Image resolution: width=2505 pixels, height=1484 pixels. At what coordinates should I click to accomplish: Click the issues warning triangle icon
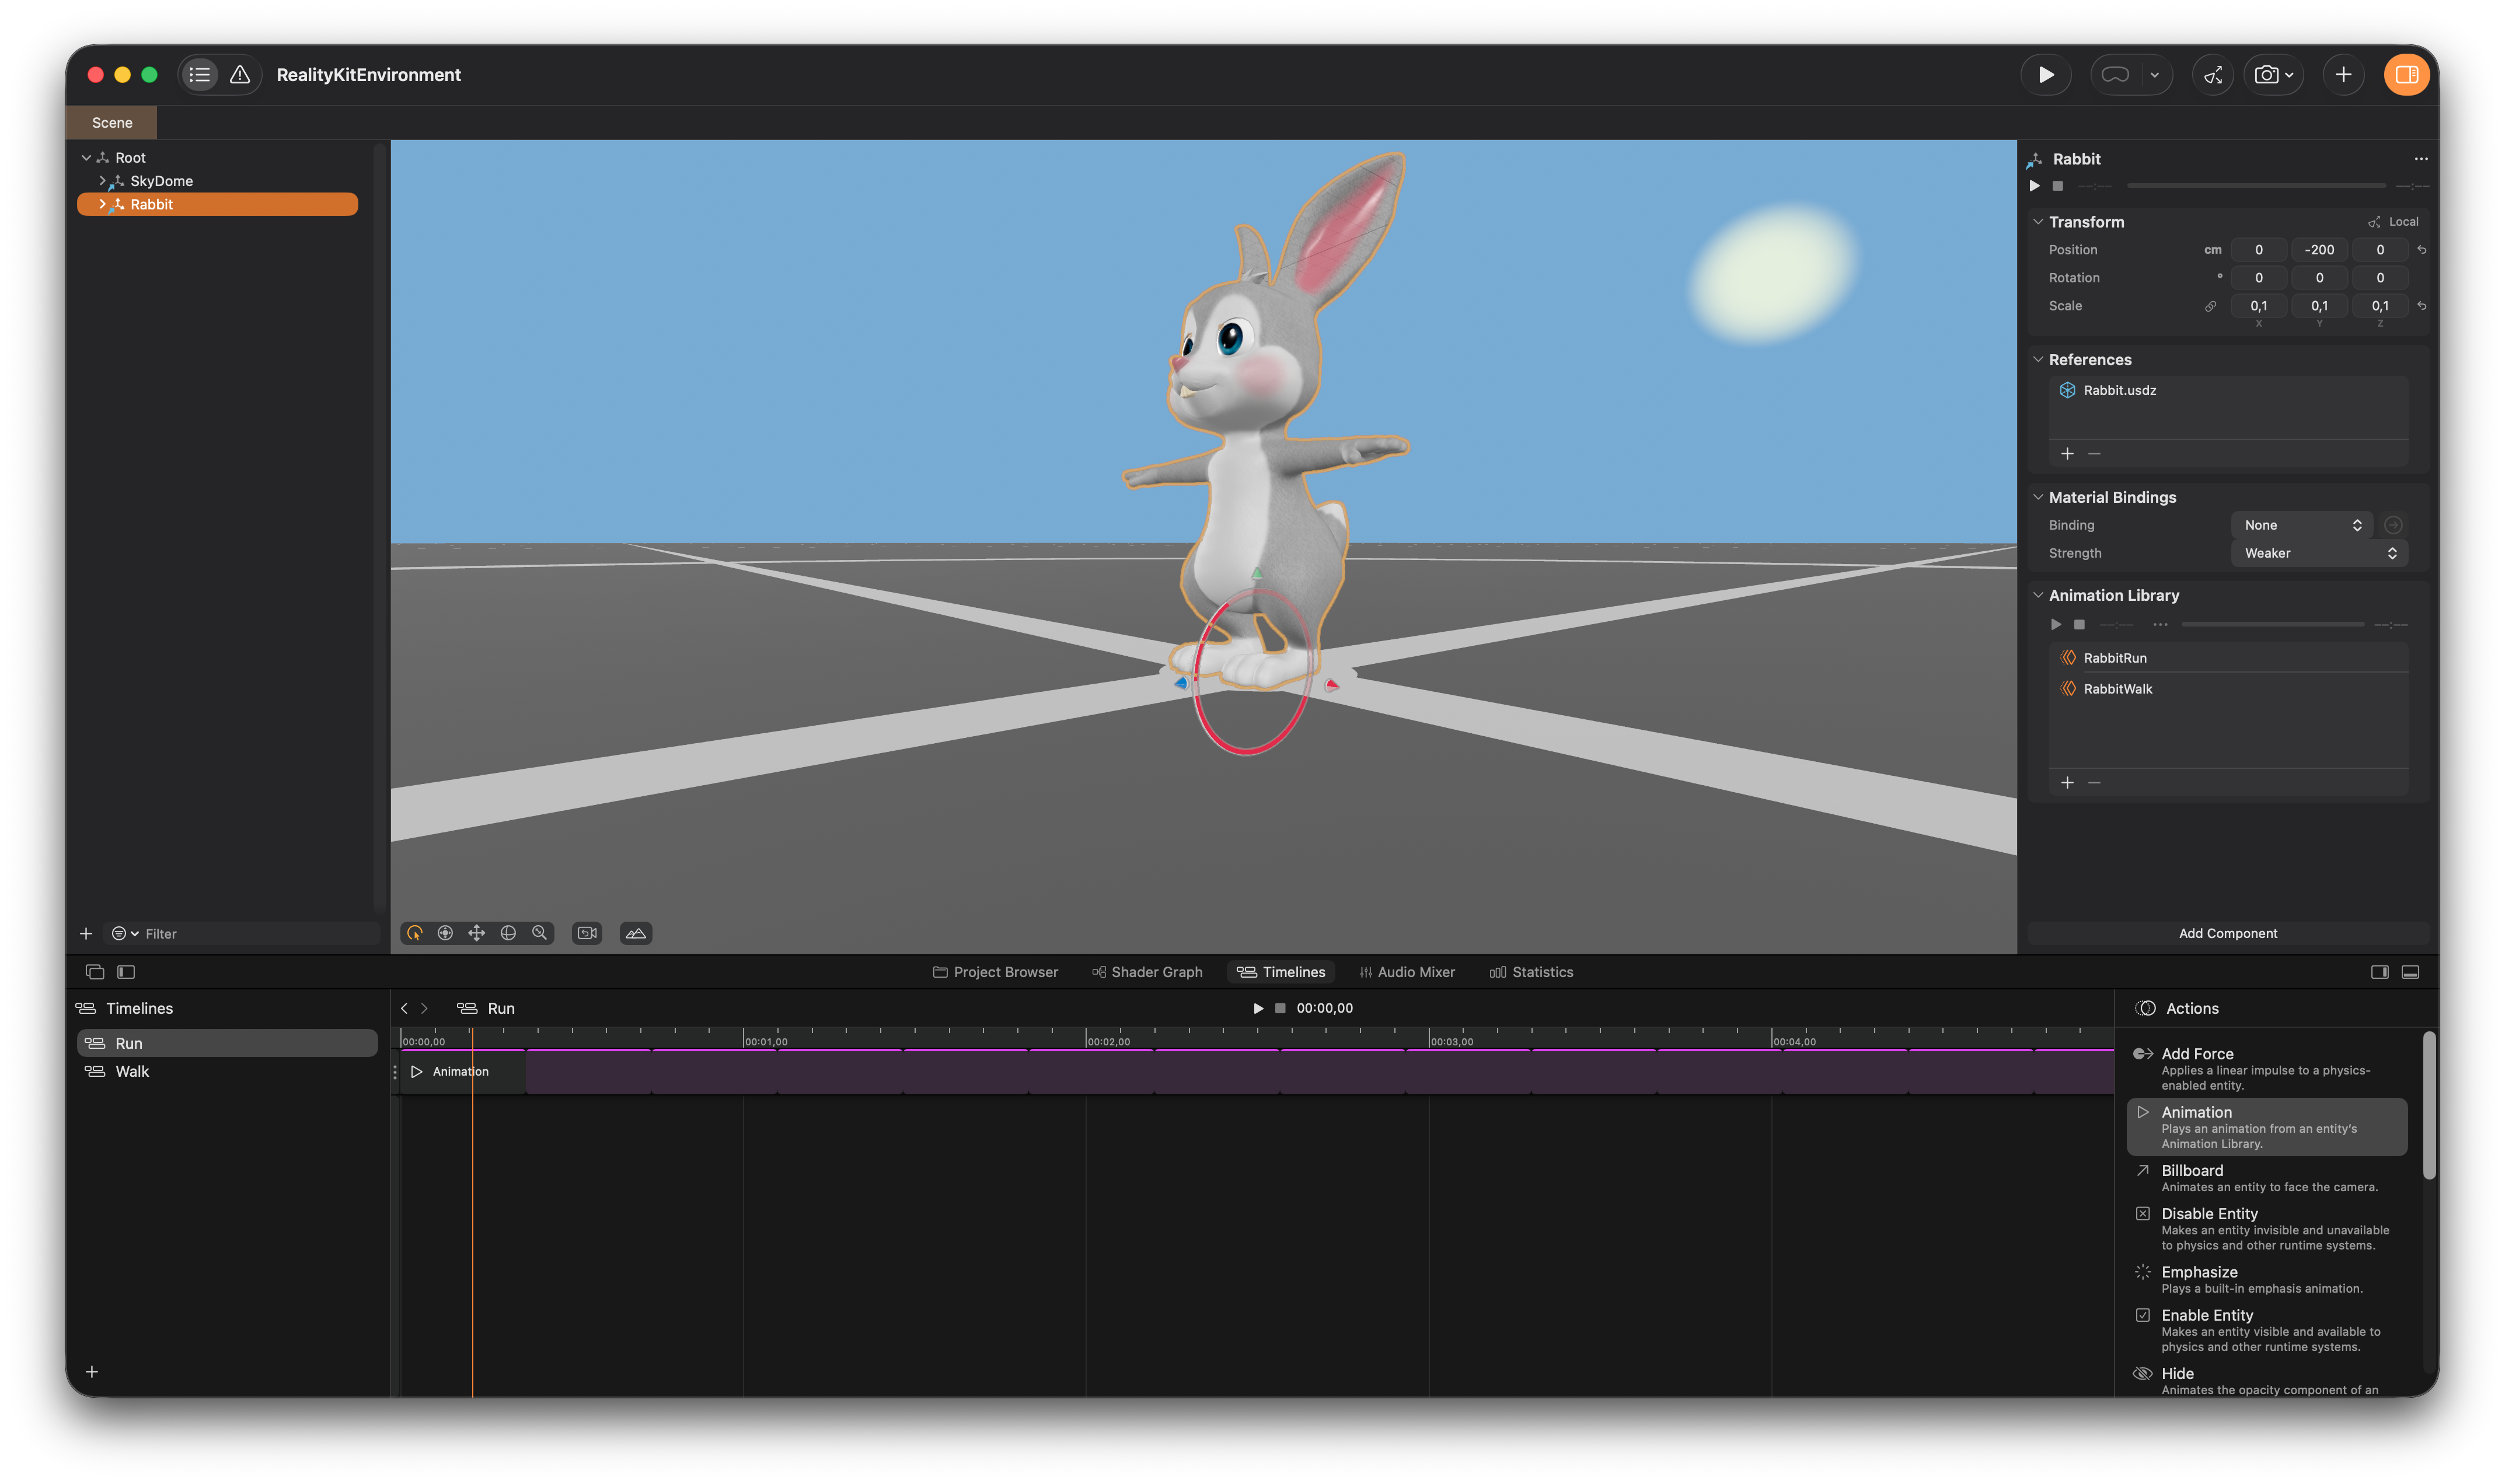click(x=240, y=75)
